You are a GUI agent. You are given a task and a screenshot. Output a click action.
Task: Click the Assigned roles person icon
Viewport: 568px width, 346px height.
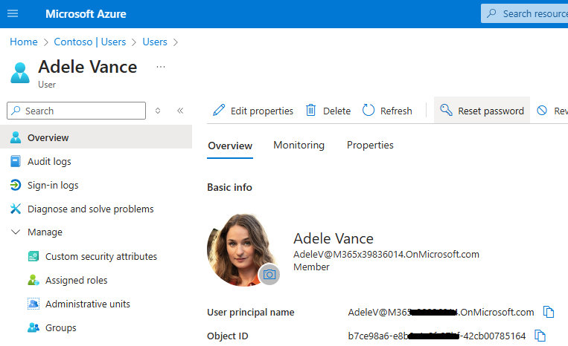[x=33, y=280]
